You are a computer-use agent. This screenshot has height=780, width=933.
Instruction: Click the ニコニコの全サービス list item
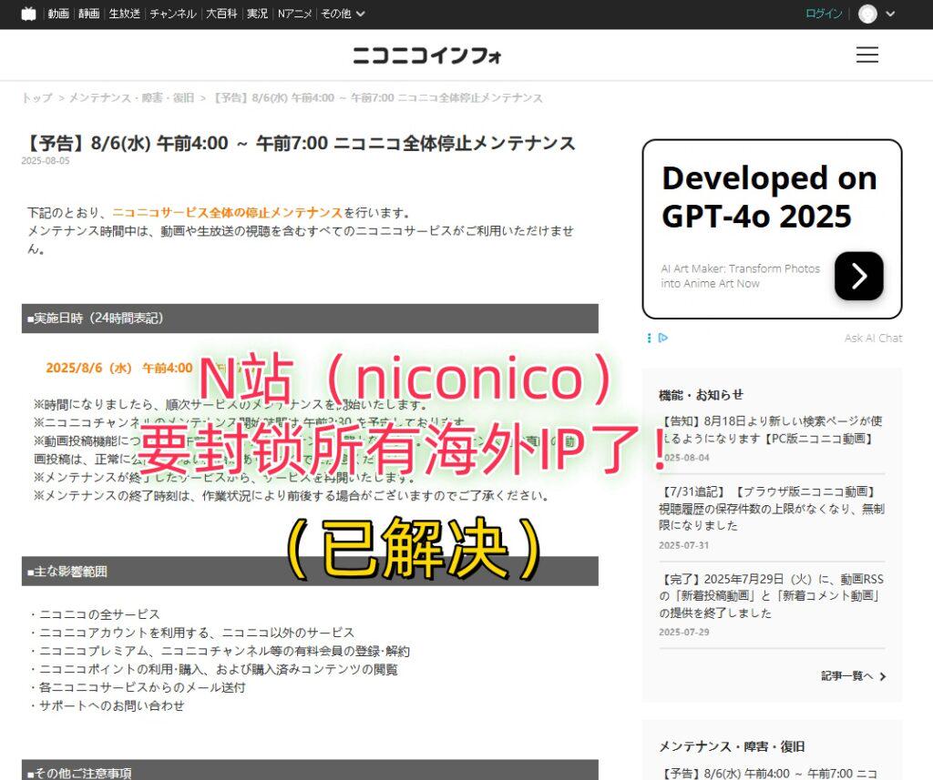pyautogui.click(x=95, y=613)
